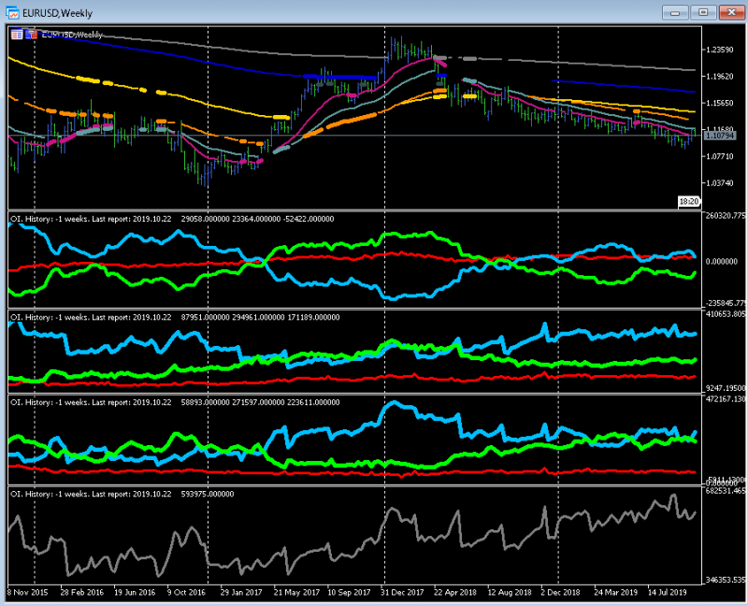Click the EURUSD,Weekly title bar text
Viewport: 748px width, 606px height.
click(57, 13)
